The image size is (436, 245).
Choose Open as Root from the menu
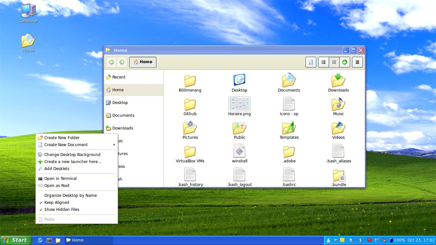[57, 185]
